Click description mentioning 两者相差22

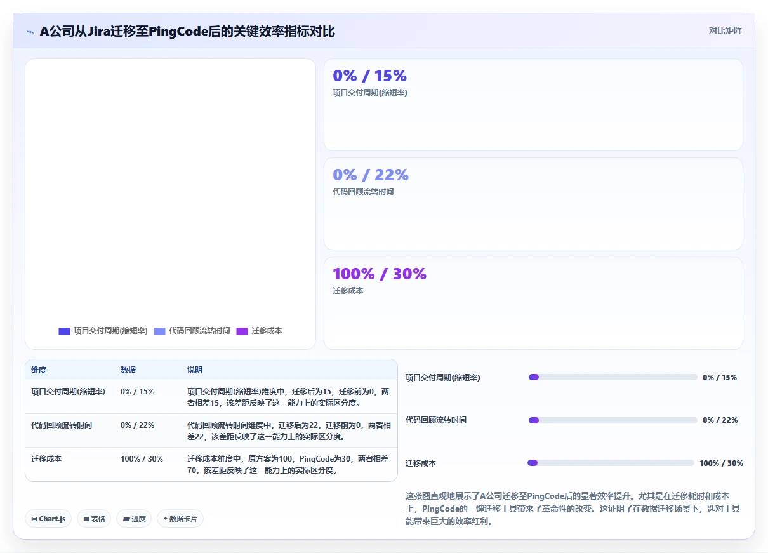point(289,431)
